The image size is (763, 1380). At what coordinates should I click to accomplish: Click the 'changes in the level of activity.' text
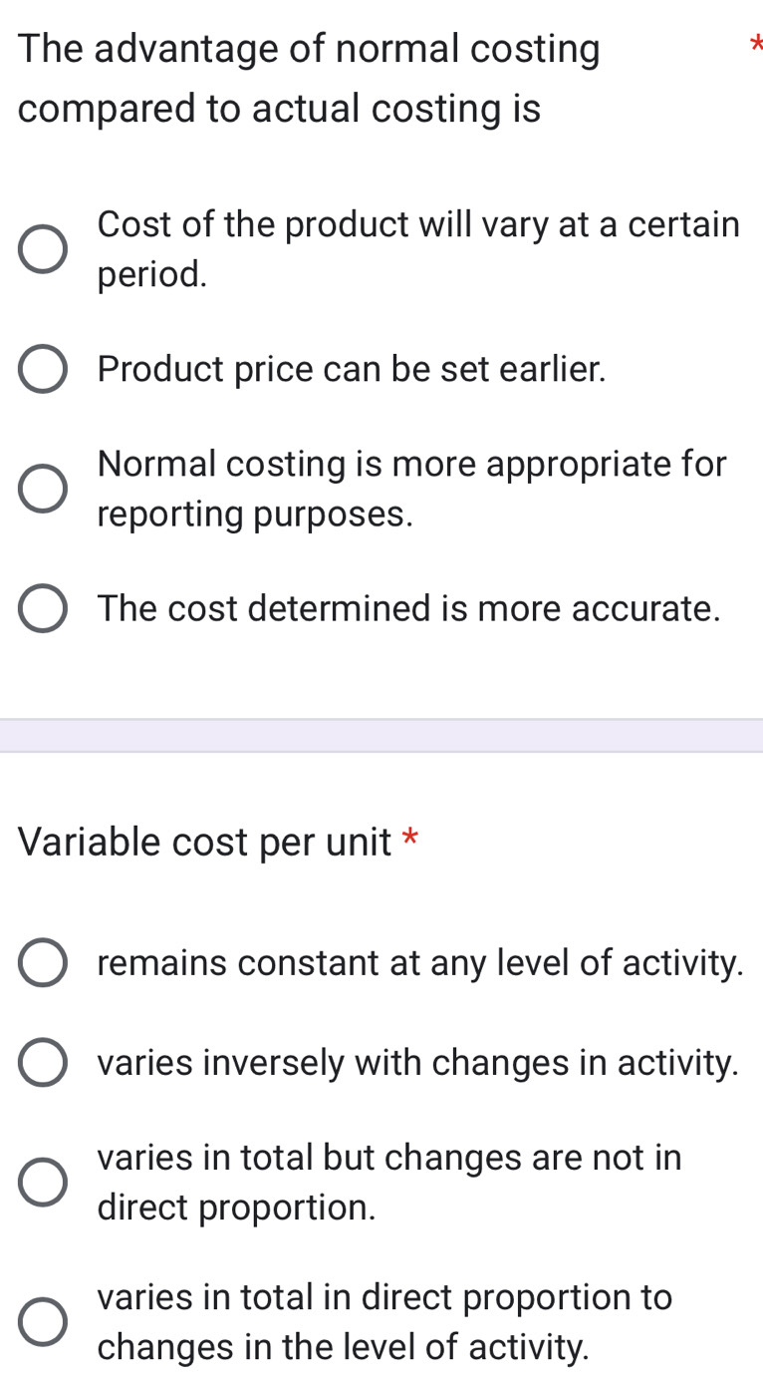click(x=343, y=1347)
